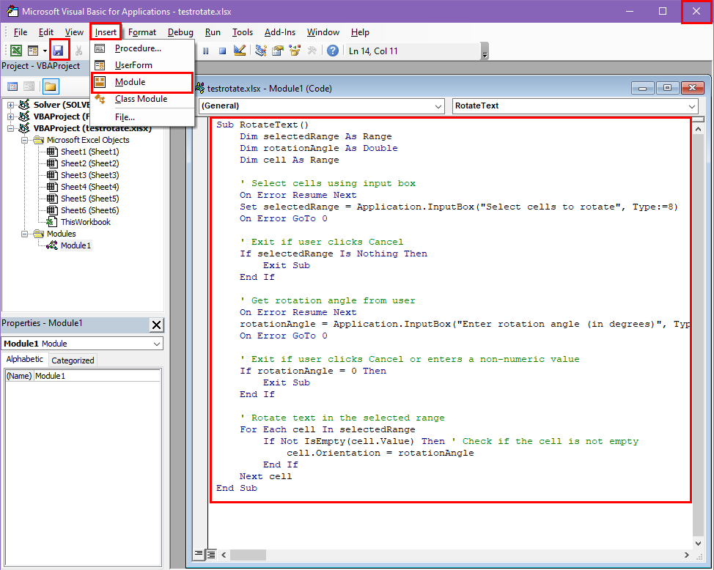The height and width of the screenshot is (570, 714).
Task: Click the Reset (stop) toolbar icon
Action: 222,51
